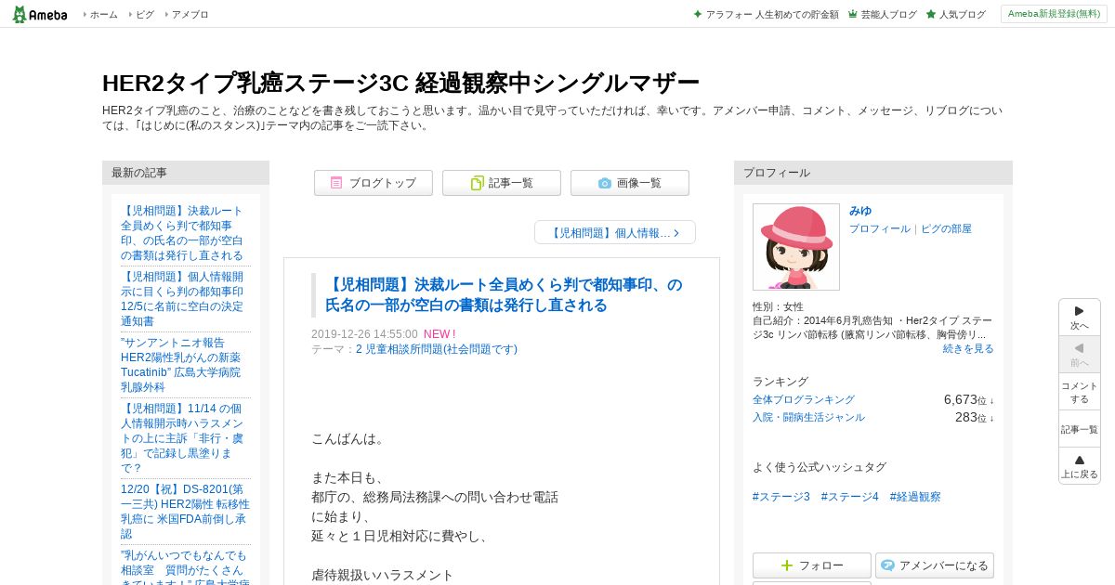
Task: Open theme 2 児童相談所問題(社会問題です)
Action: pos(436,349)
